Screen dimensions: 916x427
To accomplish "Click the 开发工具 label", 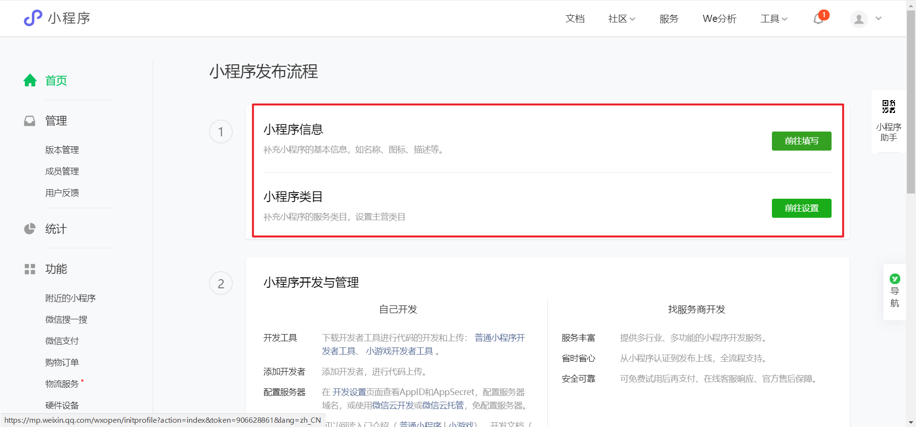I will point(280,337).
